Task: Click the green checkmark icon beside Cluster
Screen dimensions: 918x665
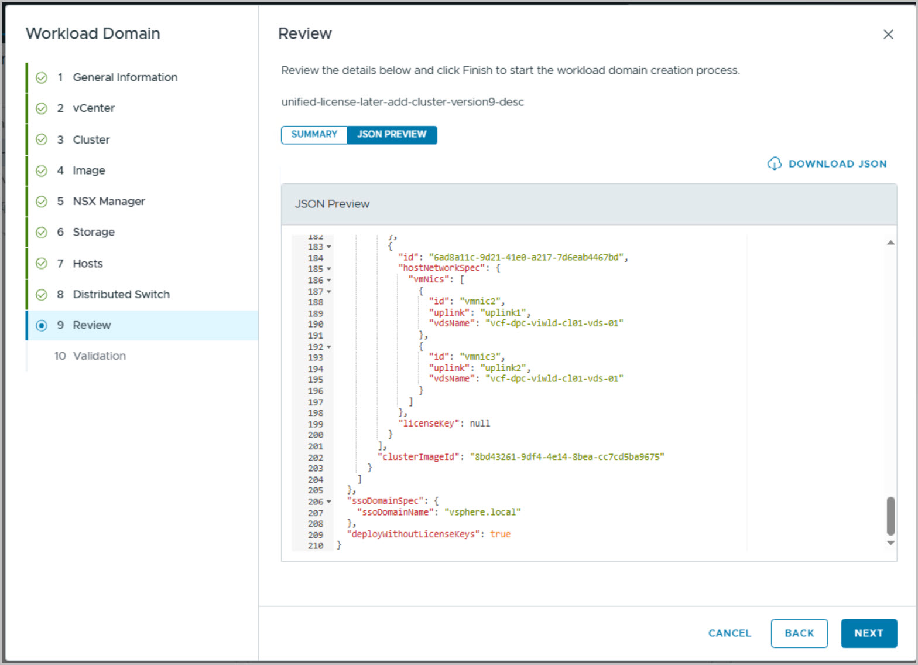Action: tap(42, 139)
